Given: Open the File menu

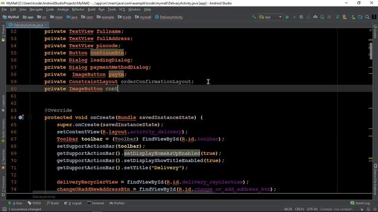Looking at the screenshot, I should [x=4, y=9].
